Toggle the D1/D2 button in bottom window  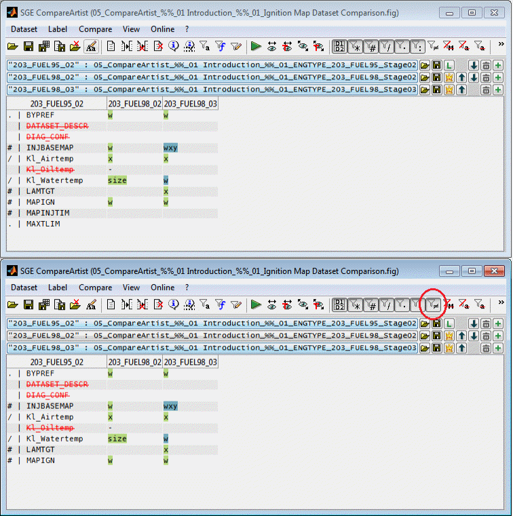tap(339, 304)
